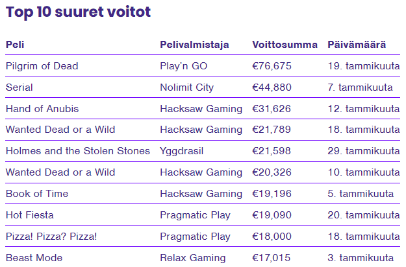Click the Top 10 suuret voitot heading

coord(78,12)
